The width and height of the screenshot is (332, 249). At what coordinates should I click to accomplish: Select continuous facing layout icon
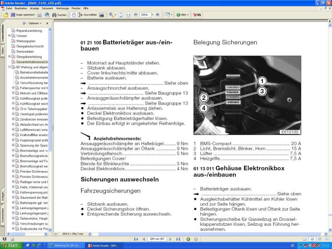pos(320,239)
